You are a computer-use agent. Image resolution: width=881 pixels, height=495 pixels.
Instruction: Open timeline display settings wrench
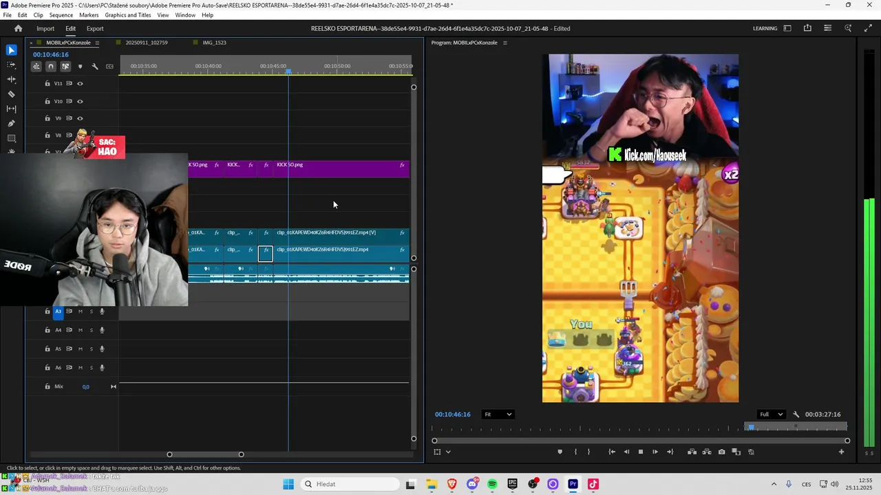coord(95,67)
